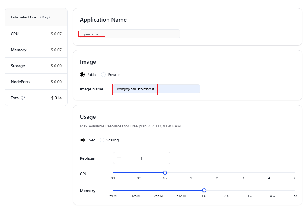
Task: Increase replicas with the plus button
Action: [164, 158]
